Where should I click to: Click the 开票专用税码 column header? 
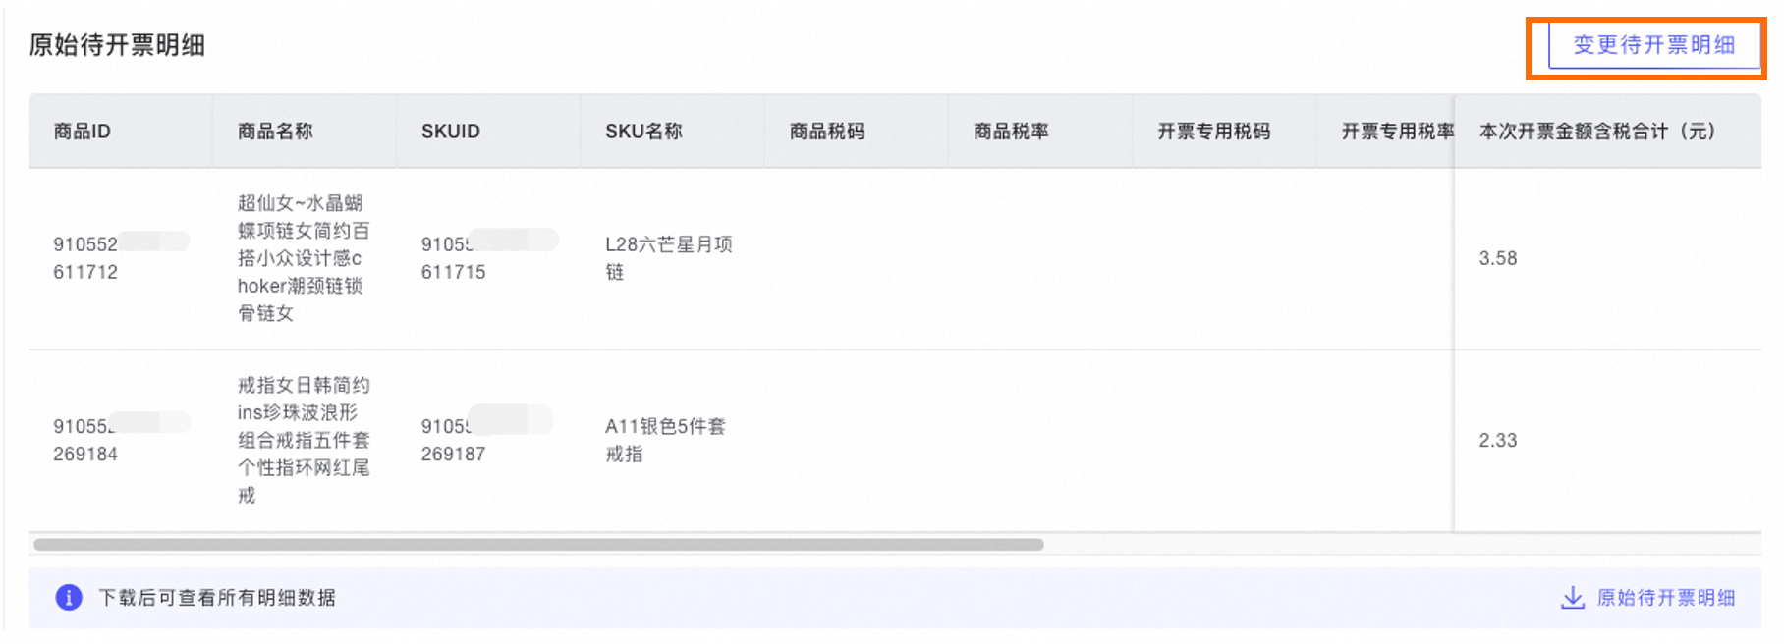(1213, 132)
